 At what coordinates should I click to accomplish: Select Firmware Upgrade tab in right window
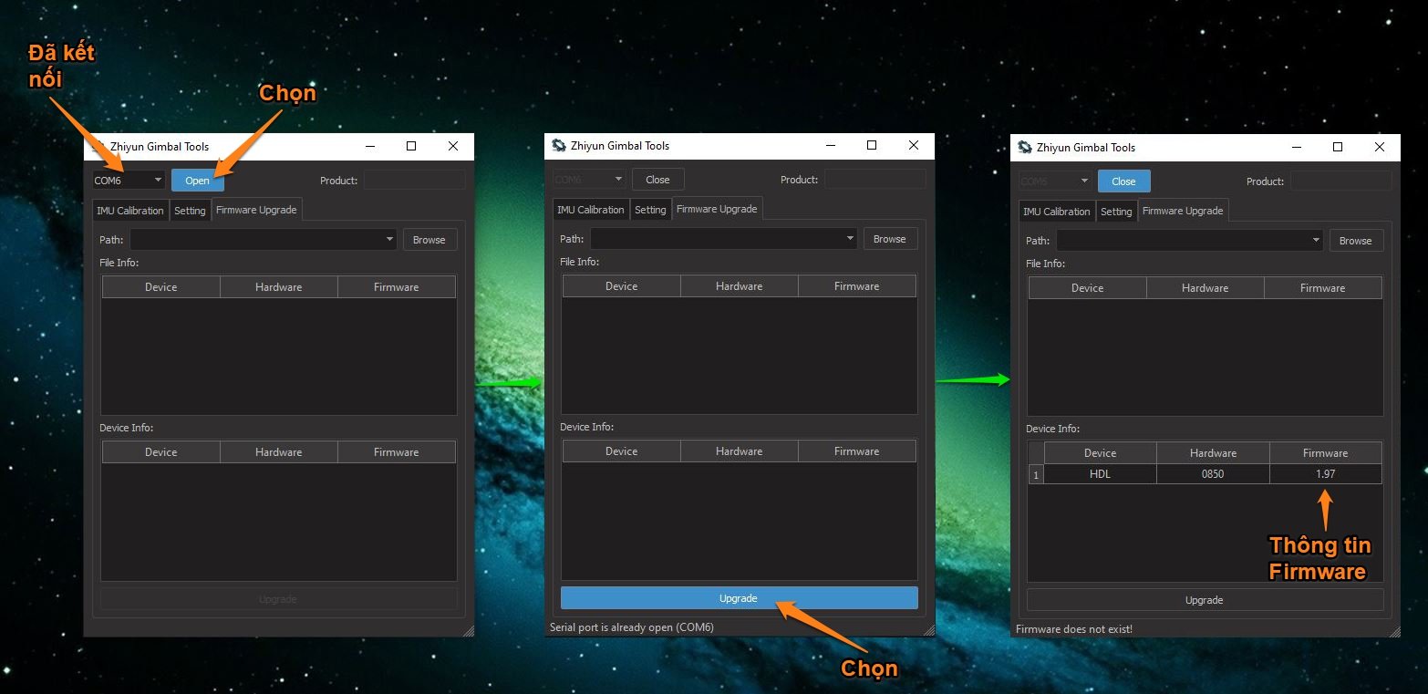[1183, 211]
